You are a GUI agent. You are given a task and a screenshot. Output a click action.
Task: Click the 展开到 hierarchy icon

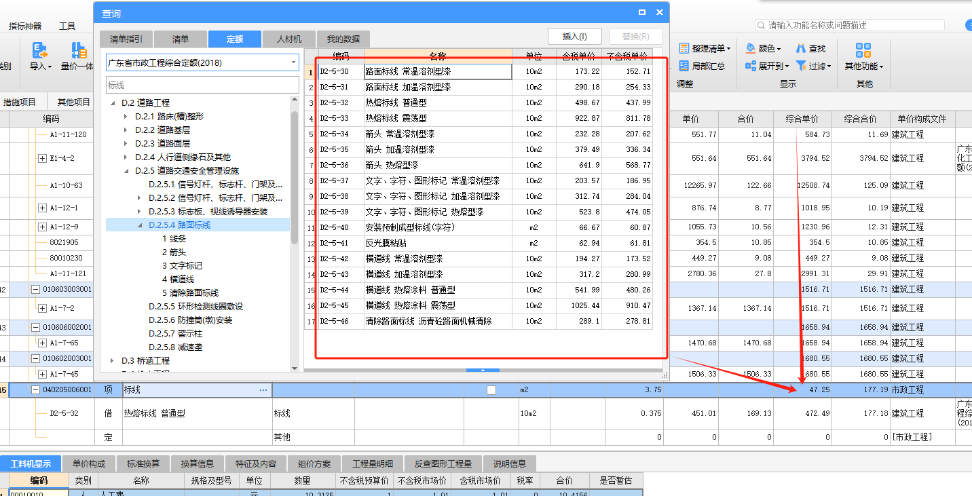(751, 66)
